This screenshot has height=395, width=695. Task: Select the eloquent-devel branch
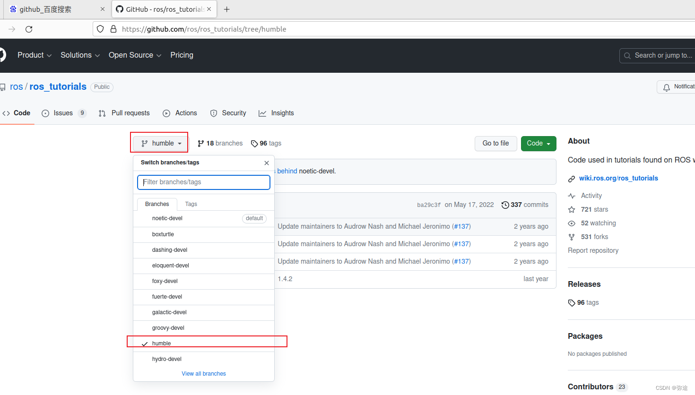pos(204,266)
